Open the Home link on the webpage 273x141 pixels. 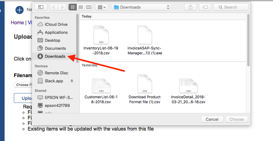pos(17,22)
